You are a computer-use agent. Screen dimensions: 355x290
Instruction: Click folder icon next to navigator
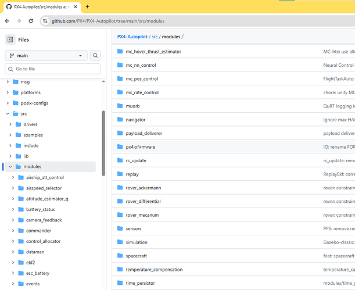pyautogui.click(x=120, y=120)
